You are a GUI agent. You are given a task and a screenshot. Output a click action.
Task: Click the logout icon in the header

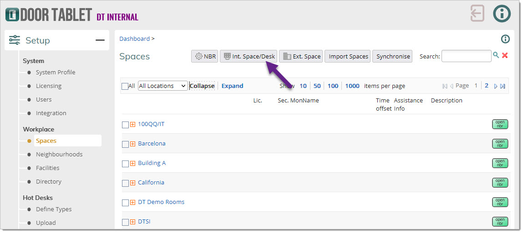(x=477, y=14)
